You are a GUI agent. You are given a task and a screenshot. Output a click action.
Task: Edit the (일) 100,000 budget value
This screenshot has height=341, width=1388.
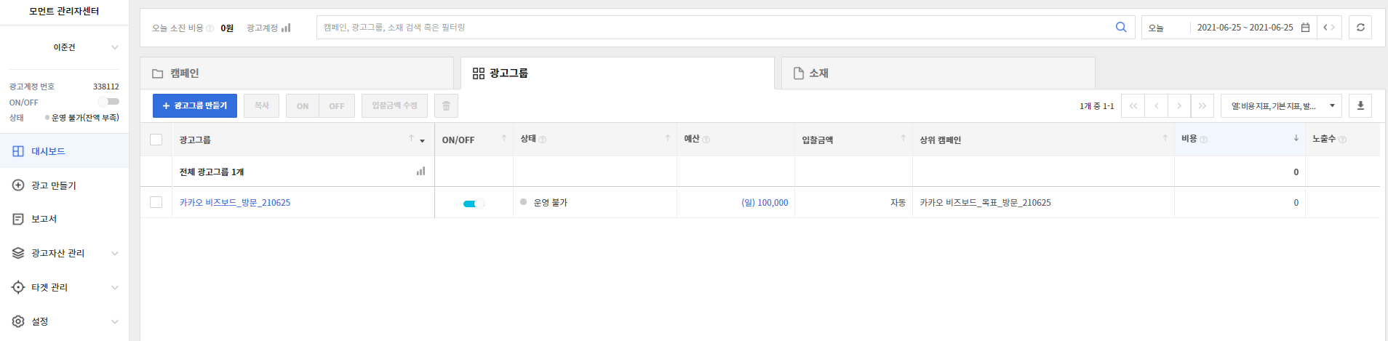click(x=765, y=203)
